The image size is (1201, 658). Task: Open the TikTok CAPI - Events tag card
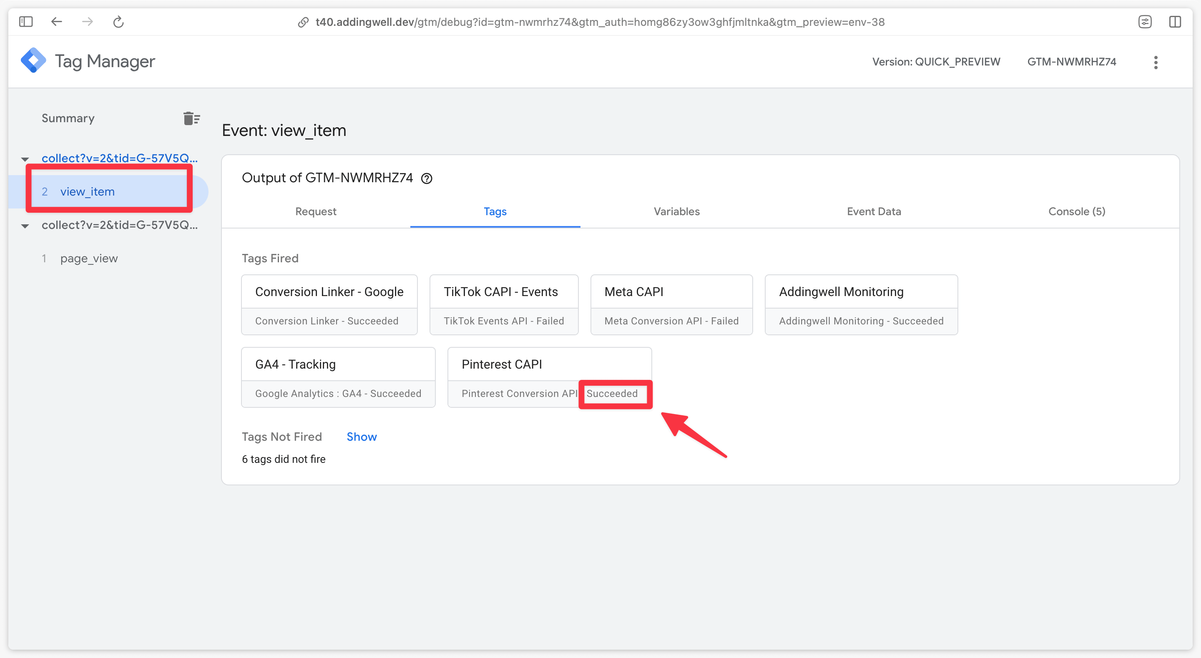[503, 304]
